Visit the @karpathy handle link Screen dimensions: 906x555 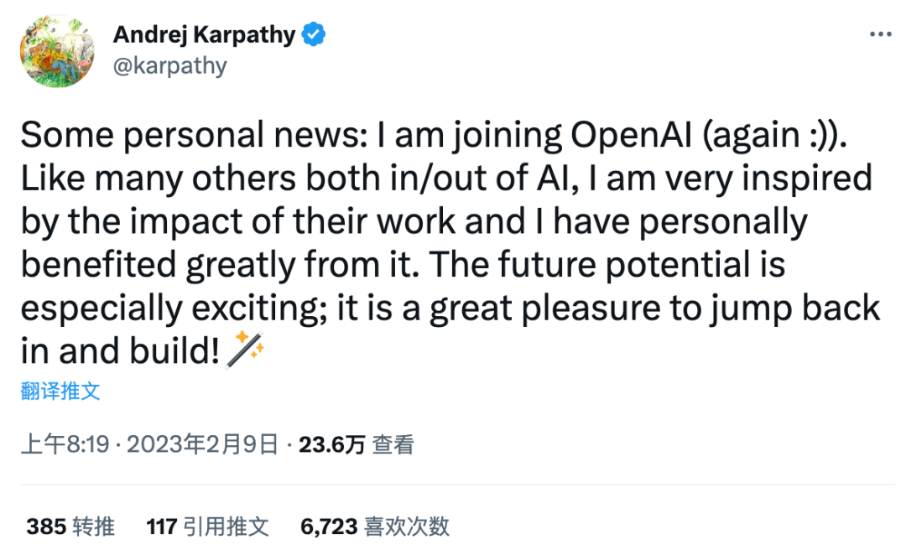point(169,66)
